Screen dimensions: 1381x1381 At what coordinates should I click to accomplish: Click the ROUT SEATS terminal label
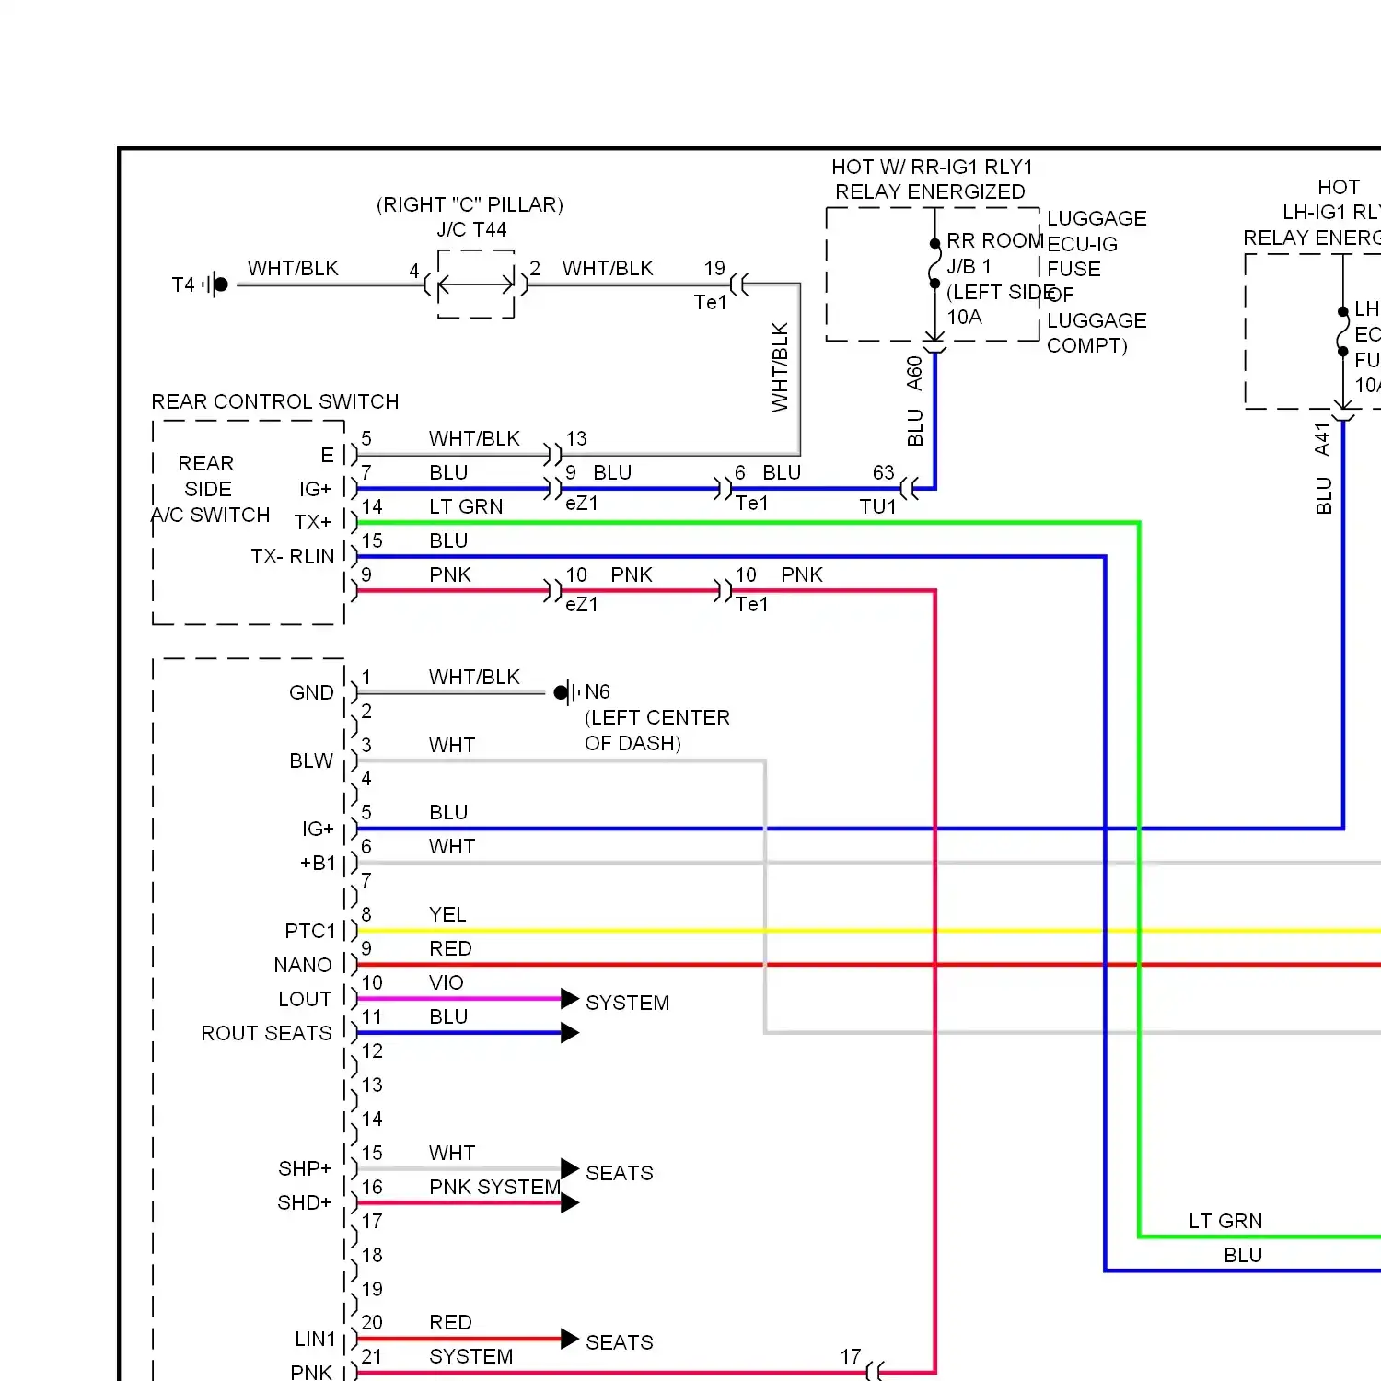(267, 1033)
